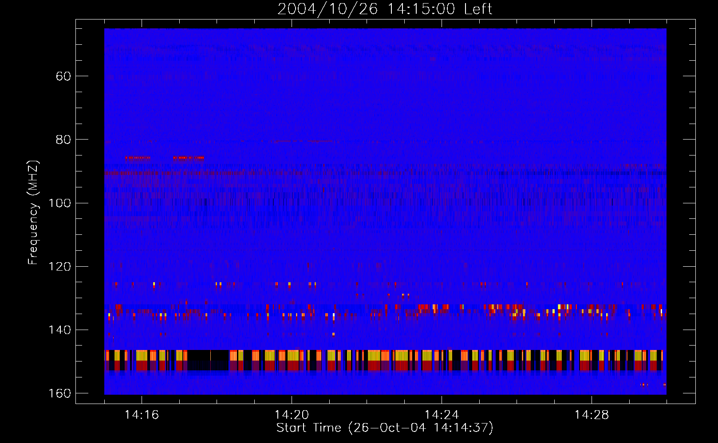
Task: Click the 'Start Time (26-Oct-04 14:14:37)' label
Action: [385, 428]
